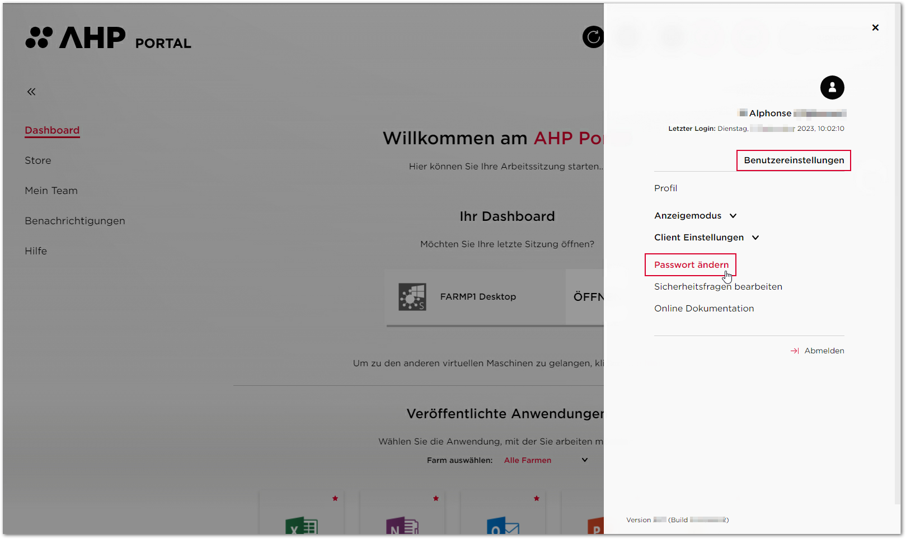
Task: Open Benachrichtigungen in the sidebar
Action: [x=75, y=221]
